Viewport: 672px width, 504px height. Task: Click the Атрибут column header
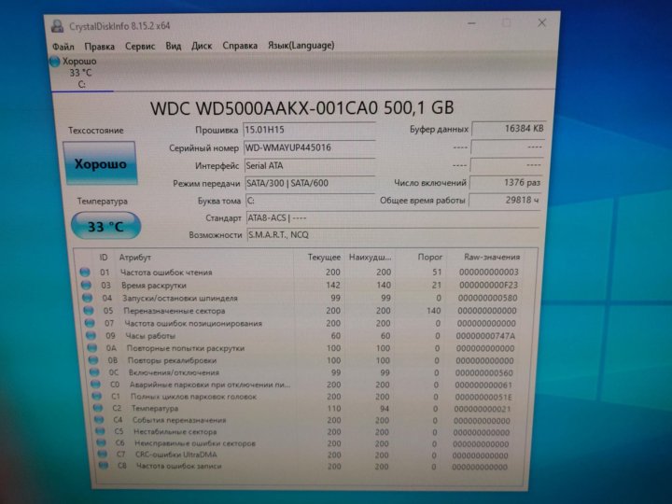[135, 258]
